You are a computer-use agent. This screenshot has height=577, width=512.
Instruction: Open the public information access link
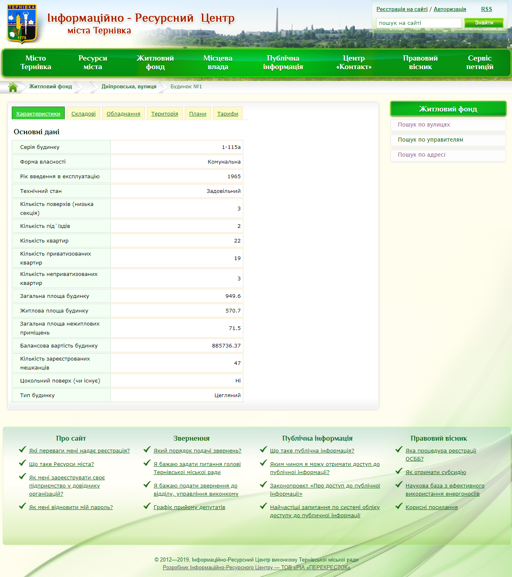click(325, 468)
